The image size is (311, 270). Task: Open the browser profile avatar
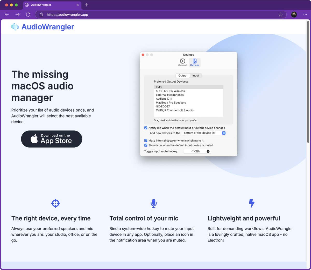tap(294, 14)
